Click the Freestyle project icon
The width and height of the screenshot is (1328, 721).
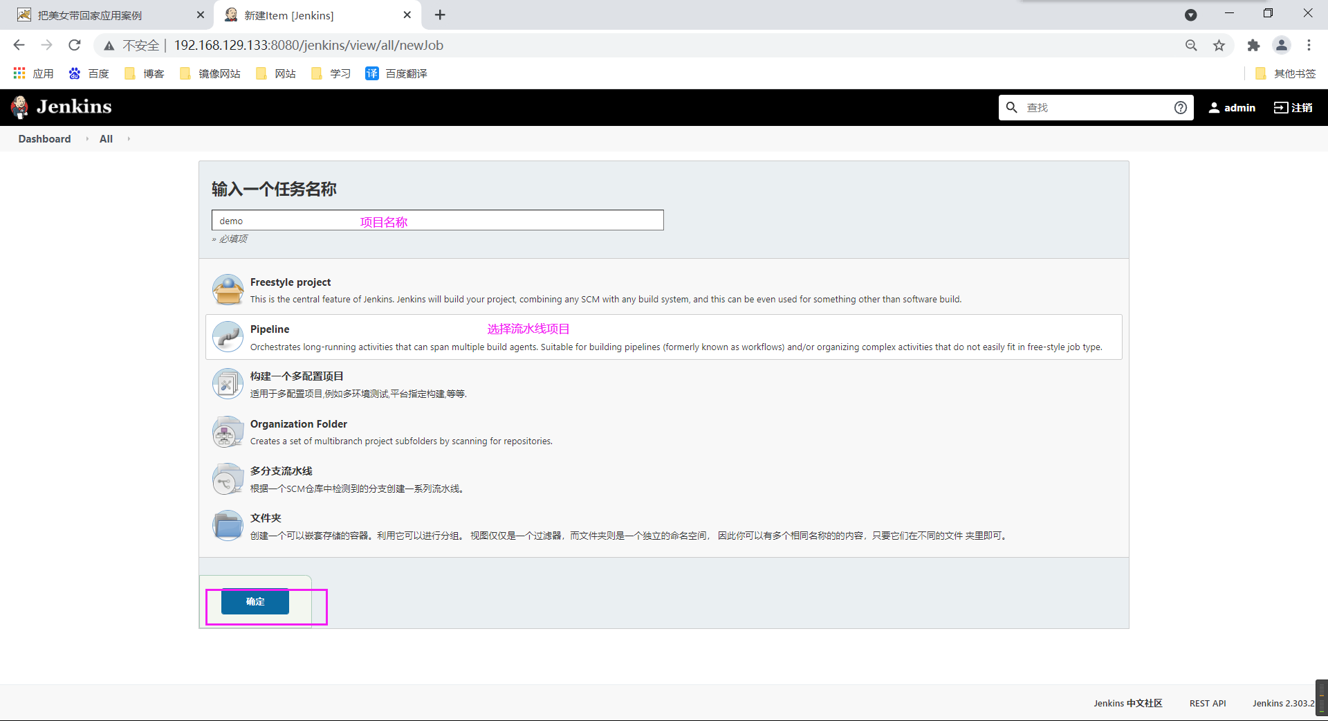coord(228,289)
